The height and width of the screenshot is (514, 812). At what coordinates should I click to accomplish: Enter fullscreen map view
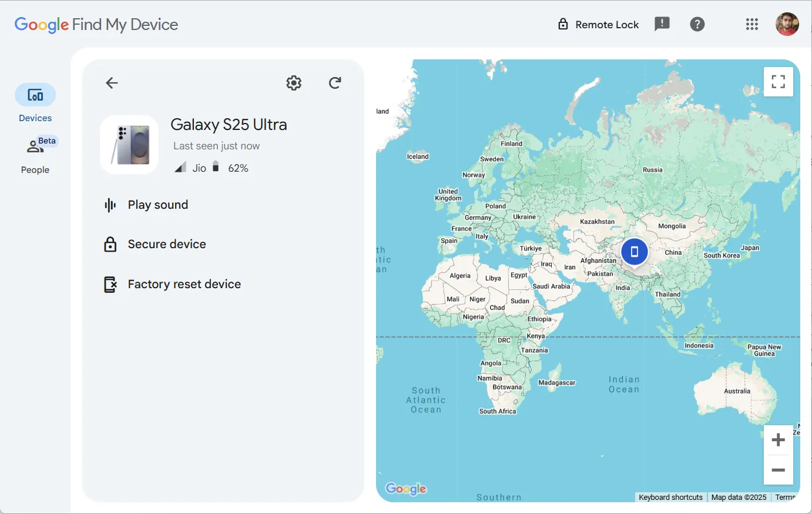coord(778,82)
